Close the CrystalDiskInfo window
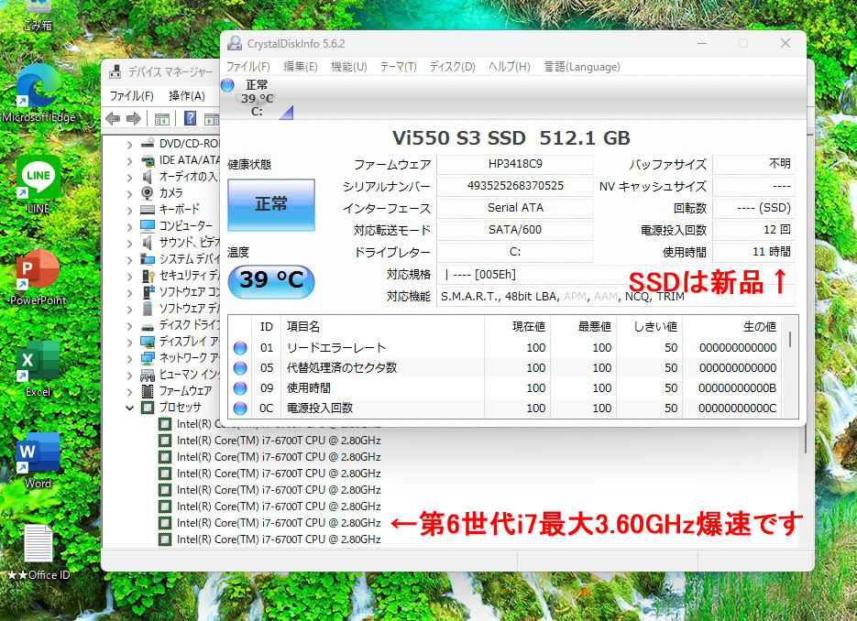This screenshot has width=857, height=621. (x=786, y=43)
